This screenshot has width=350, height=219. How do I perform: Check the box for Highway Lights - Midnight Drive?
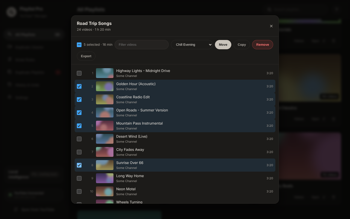point(79,73)
